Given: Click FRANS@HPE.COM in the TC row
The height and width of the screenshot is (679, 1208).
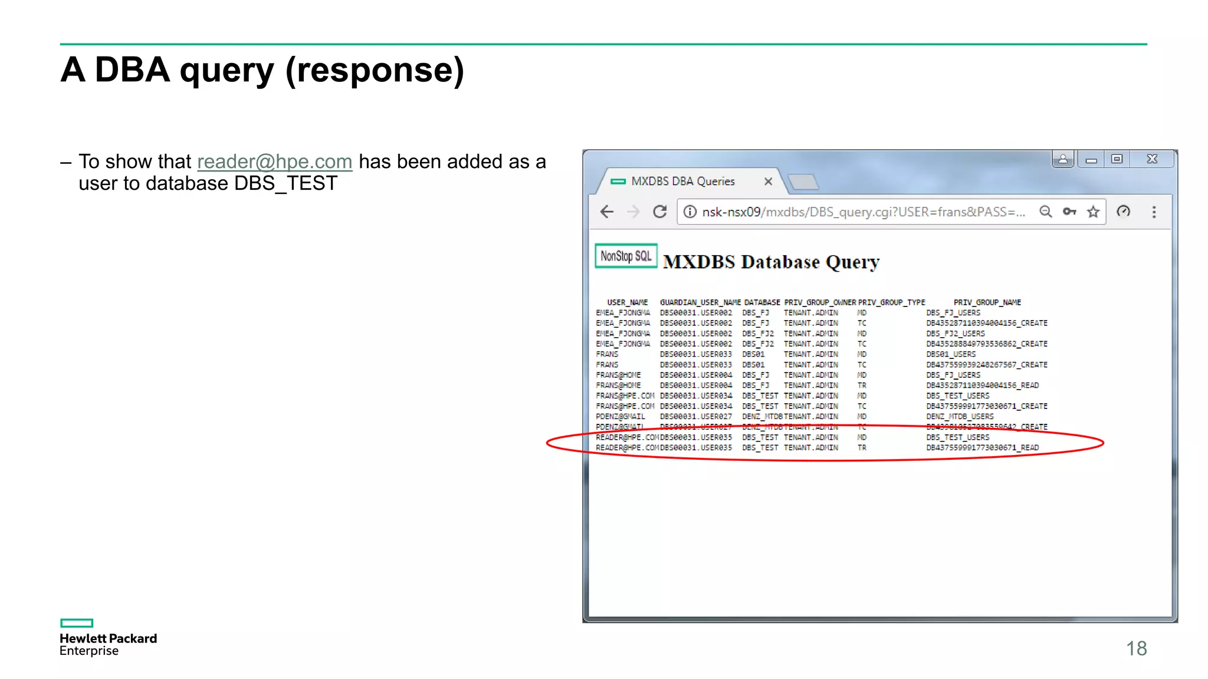Looking at the screenshot, I should coord(625,406).
